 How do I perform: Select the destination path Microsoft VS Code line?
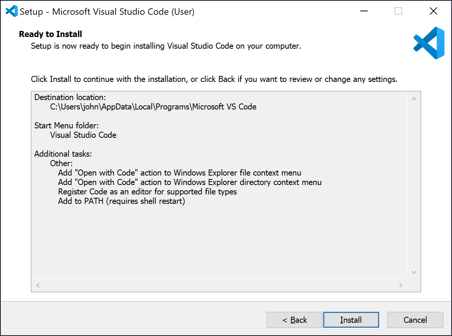153,106
